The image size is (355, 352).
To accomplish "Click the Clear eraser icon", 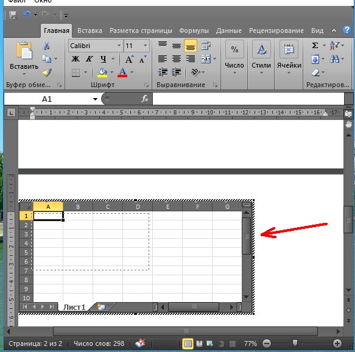I will coord(315,72).
